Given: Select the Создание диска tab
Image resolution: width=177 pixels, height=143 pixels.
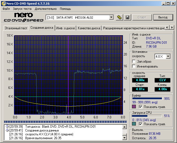Looking at the screenshot, I should [42, 28].
